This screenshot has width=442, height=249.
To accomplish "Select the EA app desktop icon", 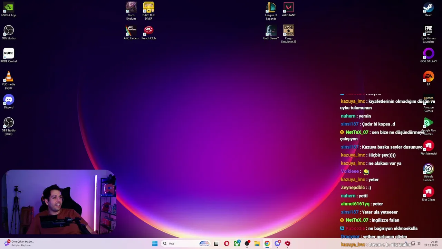I will (429, 79).
